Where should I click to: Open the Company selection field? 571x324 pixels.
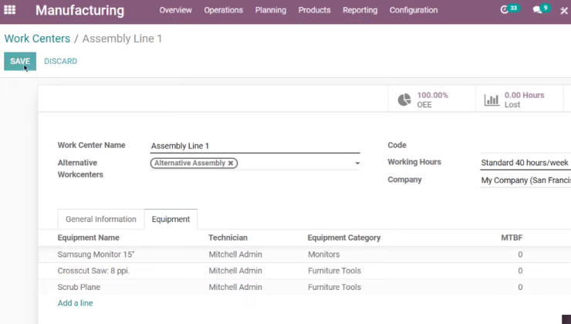click(525, 181)
